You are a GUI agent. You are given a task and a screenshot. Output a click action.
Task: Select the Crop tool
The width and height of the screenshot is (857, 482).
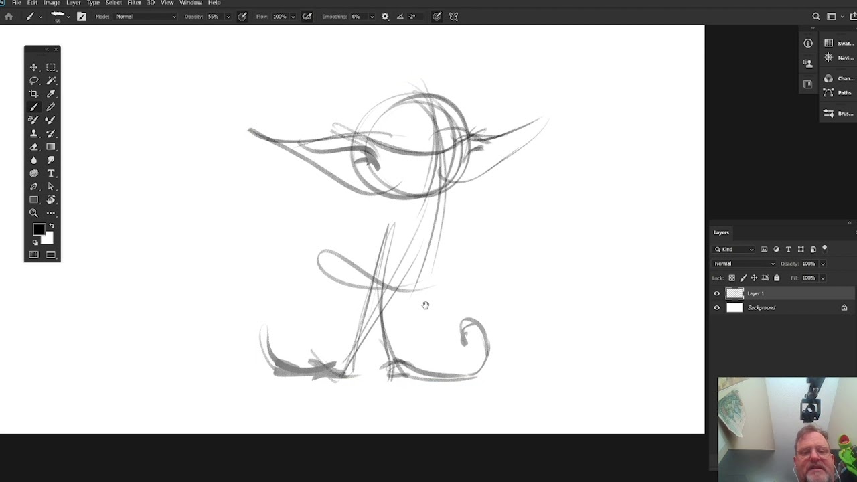point(33,94)
